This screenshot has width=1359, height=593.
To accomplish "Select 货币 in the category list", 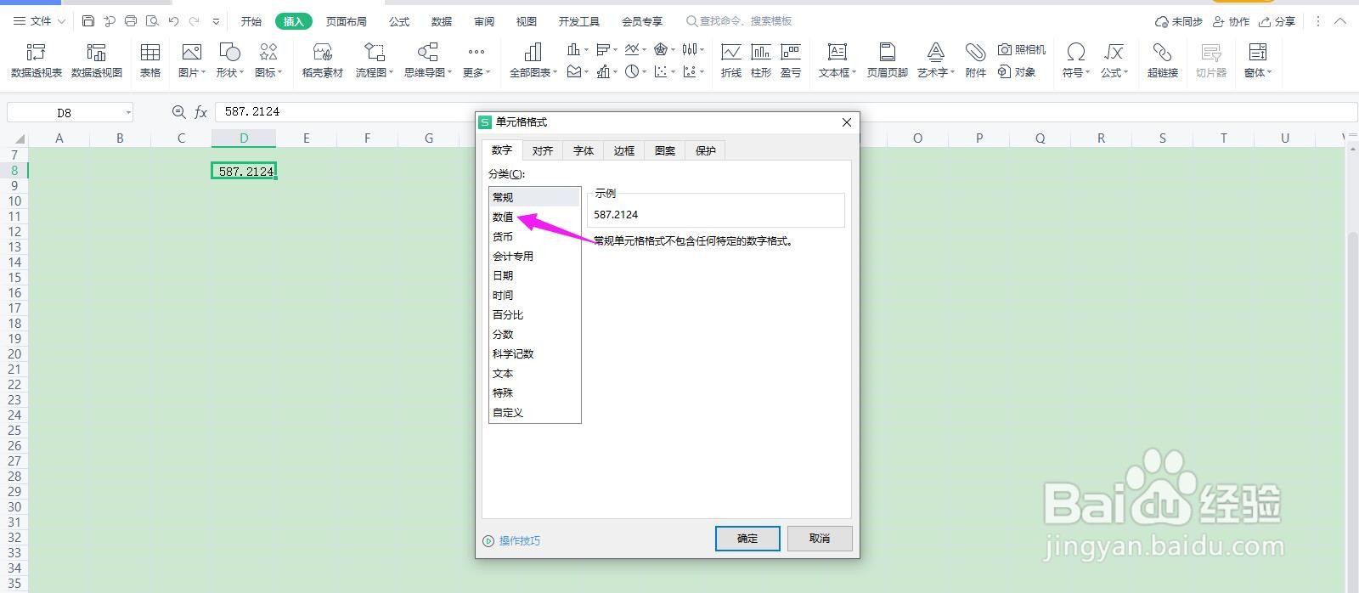I will coord(534,236).
